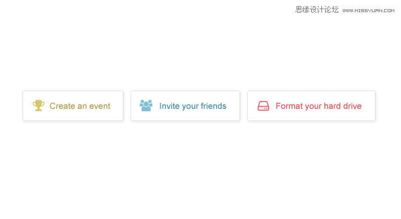
Task: Select the disk icon beside Format text
Action: [x=263, y=106]
